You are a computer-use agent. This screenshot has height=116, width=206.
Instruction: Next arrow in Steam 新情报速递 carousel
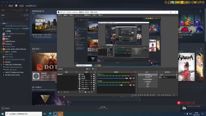coord(200,11)
